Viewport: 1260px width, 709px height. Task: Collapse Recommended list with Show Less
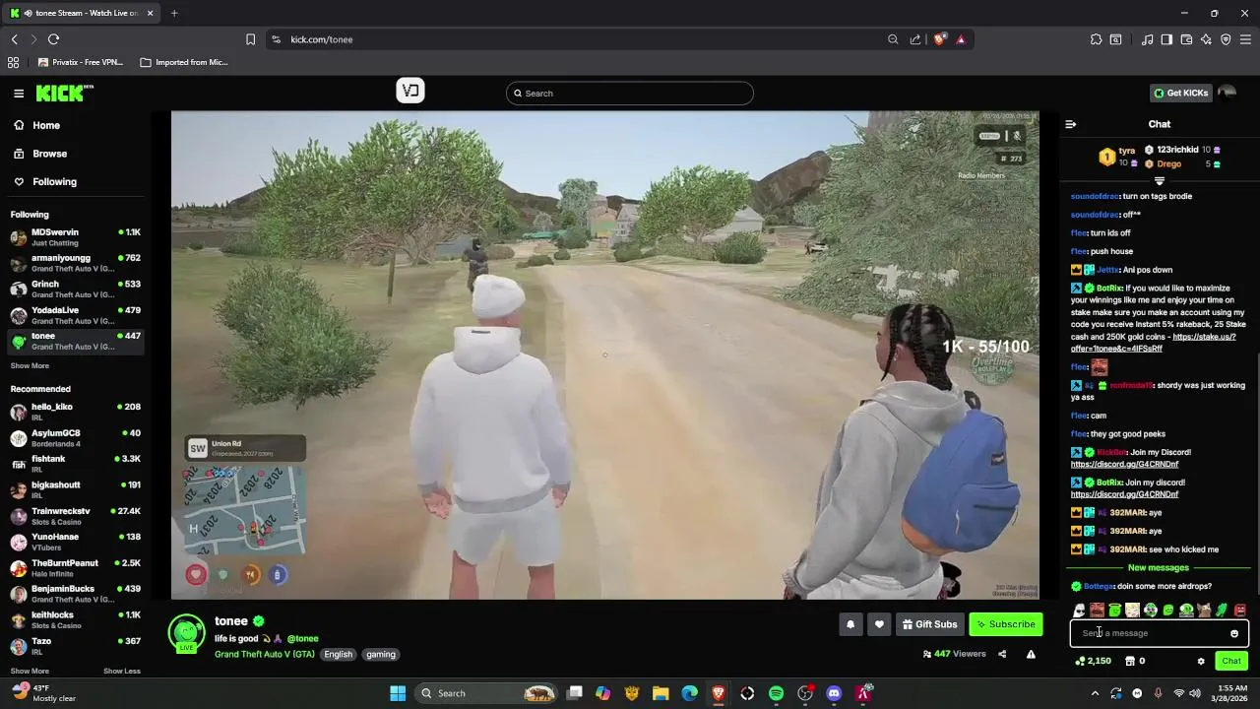[122, 671]
